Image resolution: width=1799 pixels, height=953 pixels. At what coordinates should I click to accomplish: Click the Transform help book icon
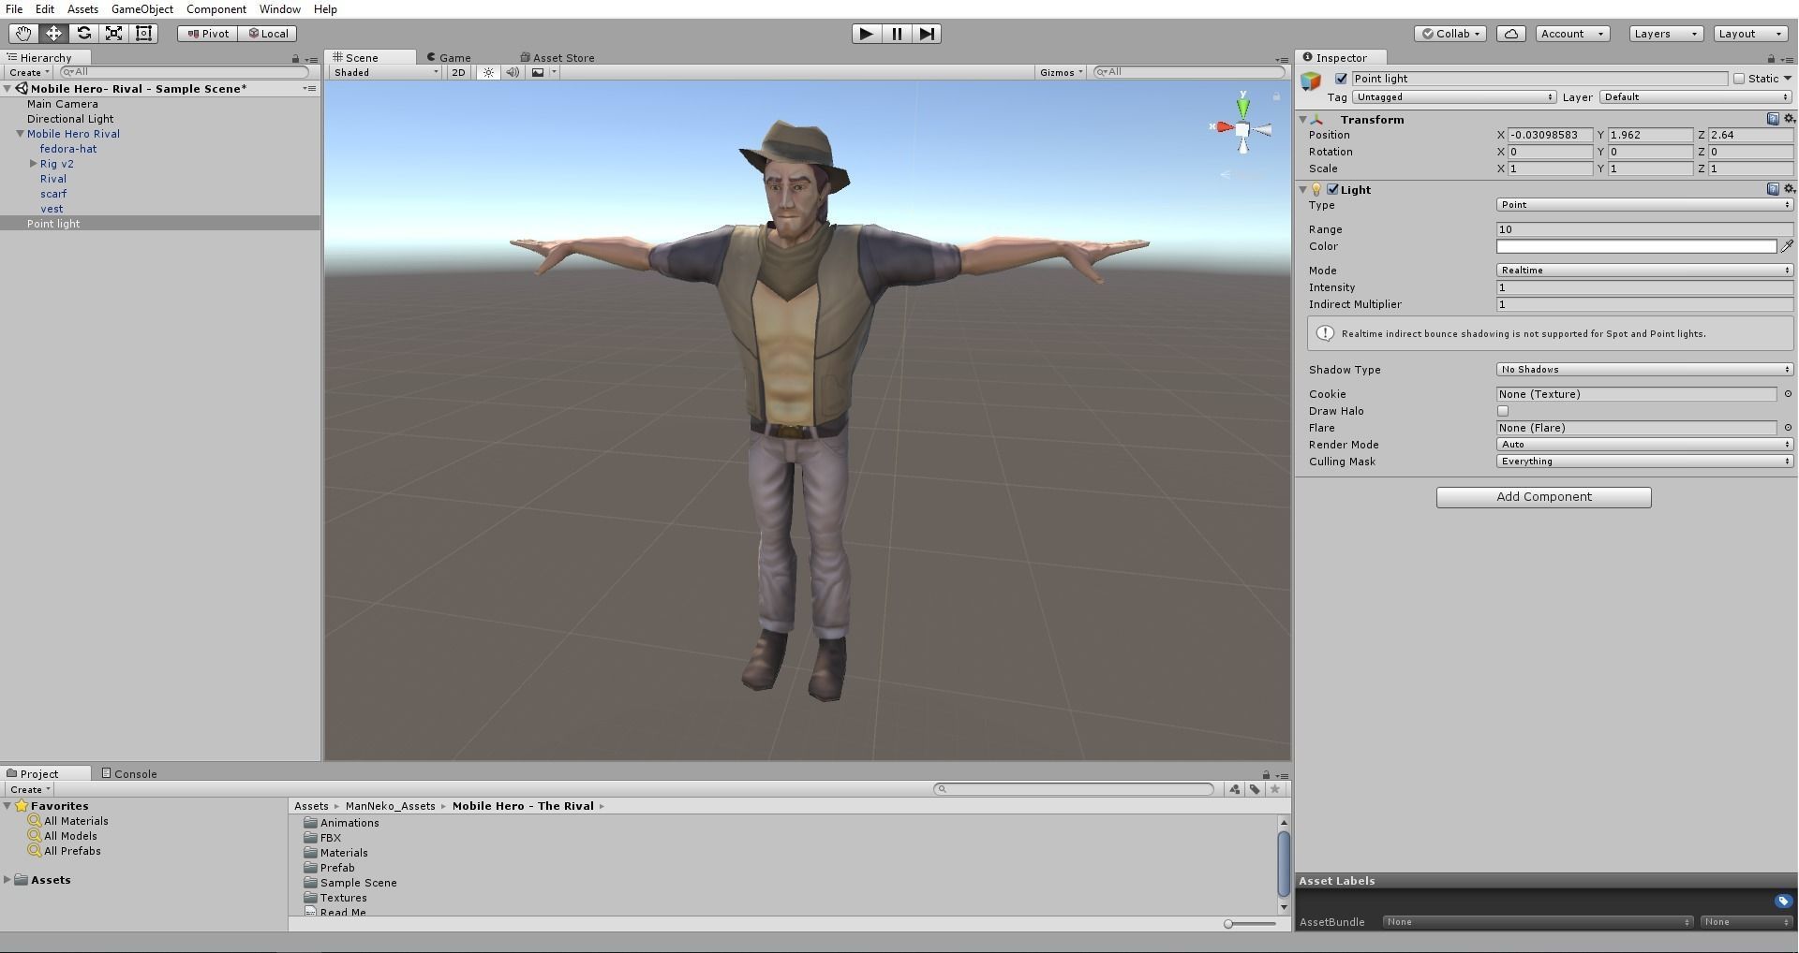[1773, 119]
